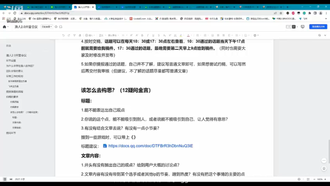The height and width of the screenshot is (186, 330).
Task: Toggle subscript formatting
Action: [164, 36]
